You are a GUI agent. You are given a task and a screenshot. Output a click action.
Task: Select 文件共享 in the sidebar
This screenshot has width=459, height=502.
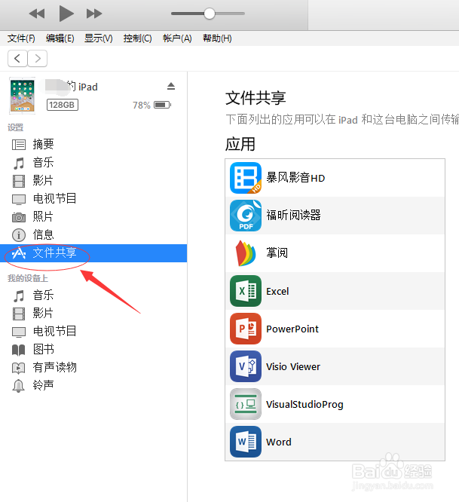93,253
